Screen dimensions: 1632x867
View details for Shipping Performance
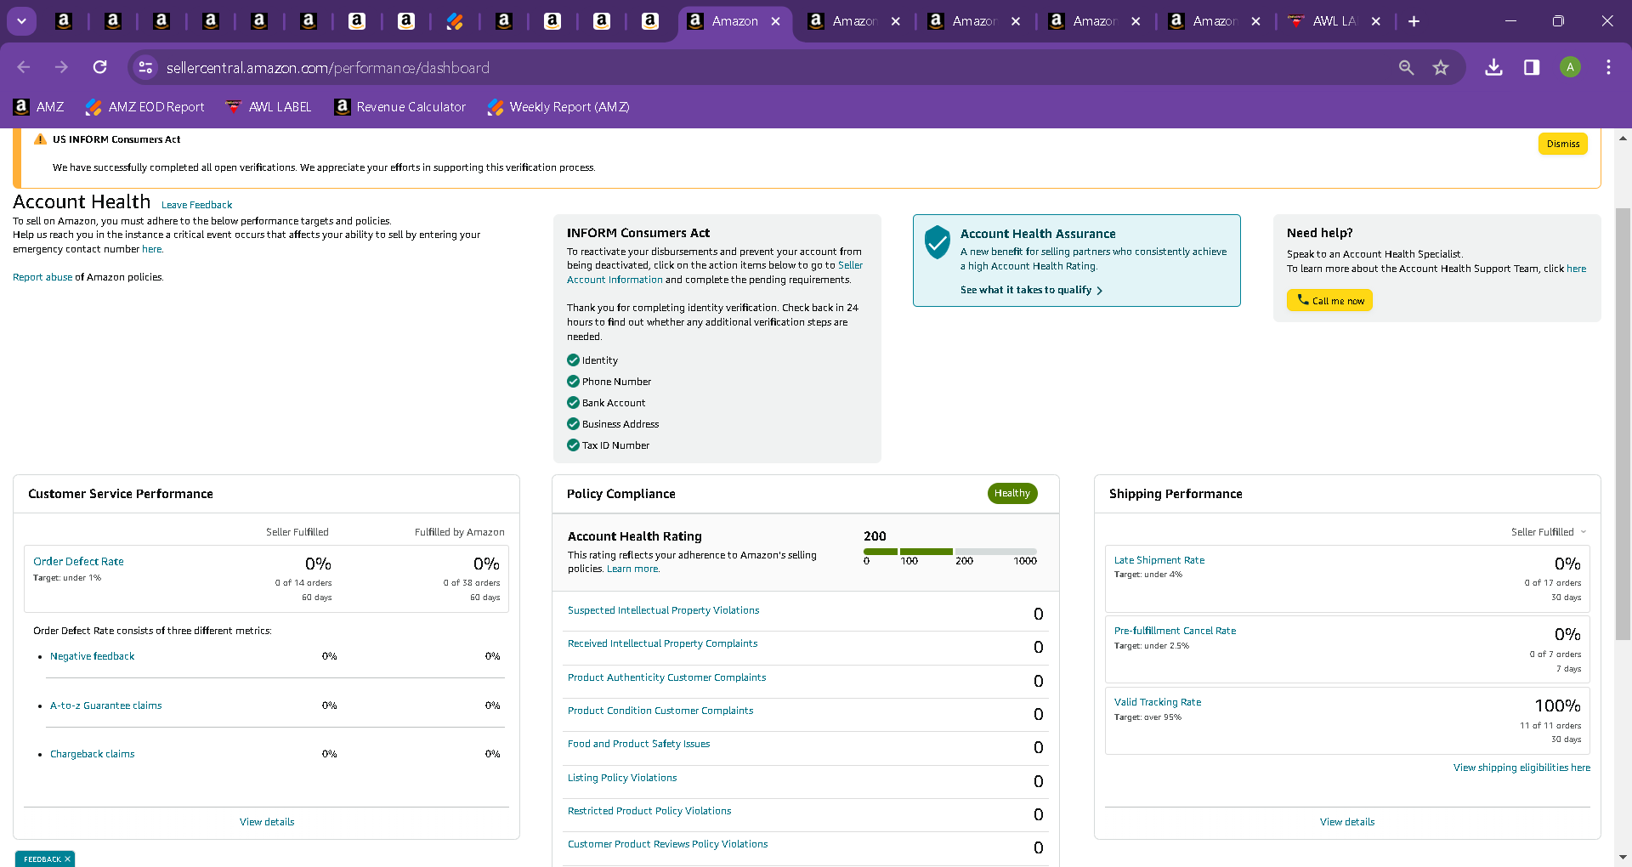1347,822
